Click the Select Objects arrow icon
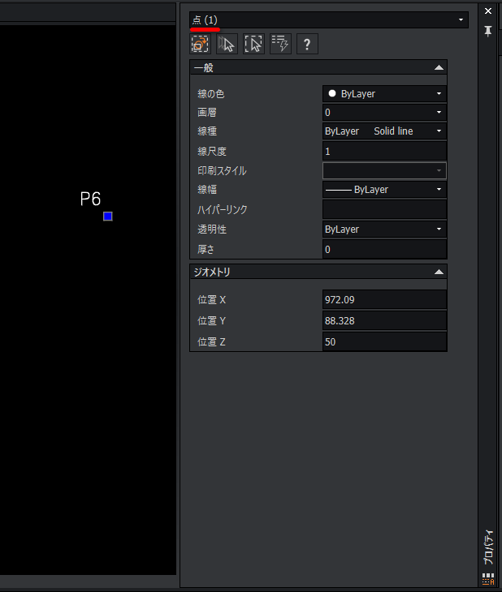Screen dimensions: 502x592 tap(227, 45)
